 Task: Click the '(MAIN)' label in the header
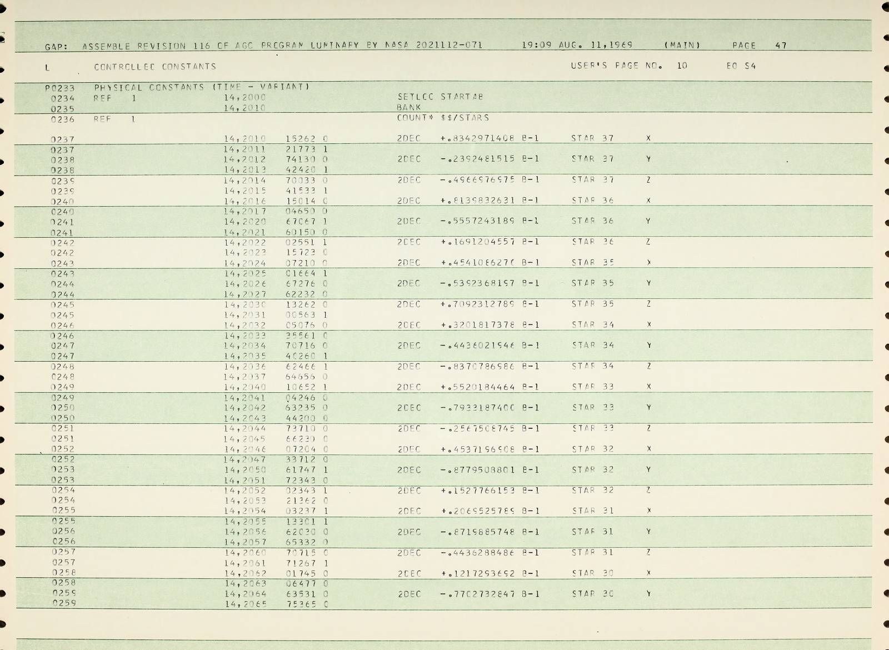682,46
